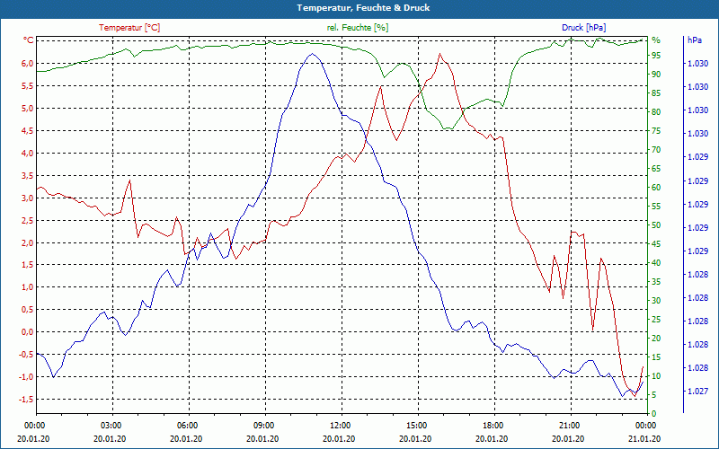Click the 4,5 temperature axis value
This screenshot has width=719, height=449.
[29, 130]
